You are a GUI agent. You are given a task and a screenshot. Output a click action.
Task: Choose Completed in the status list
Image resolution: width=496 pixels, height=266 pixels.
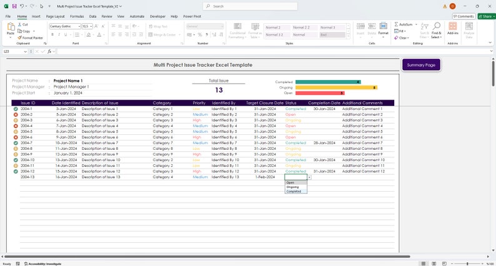click(x=295, y=191)
